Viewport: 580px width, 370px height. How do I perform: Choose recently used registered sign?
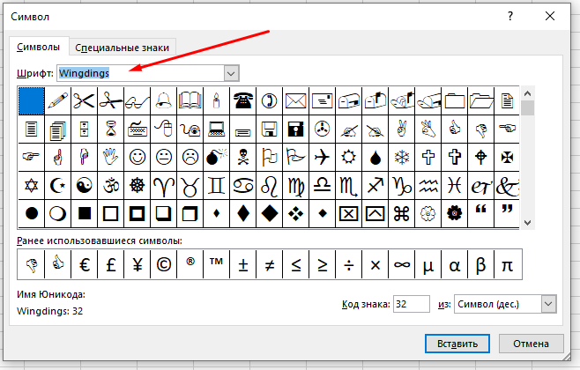[x=190, y=264]
